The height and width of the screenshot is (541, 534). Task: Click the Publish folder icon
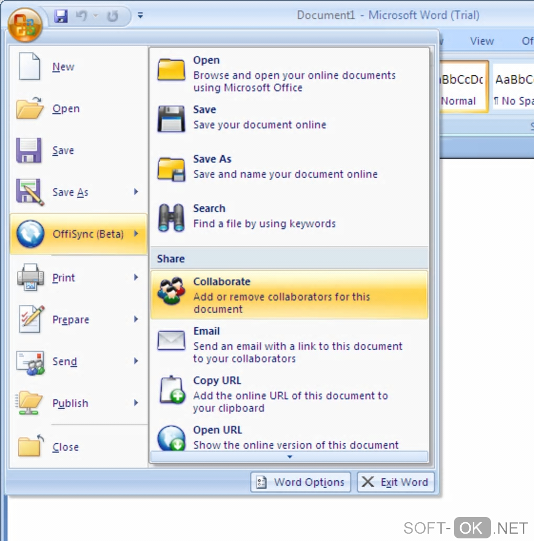tap(29, 402)
